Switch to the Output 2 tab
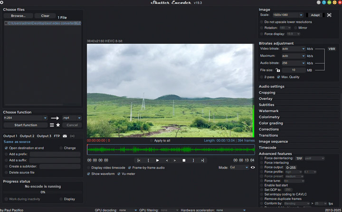This screenshot has width=342, height=212. click(x=27, y=136)
